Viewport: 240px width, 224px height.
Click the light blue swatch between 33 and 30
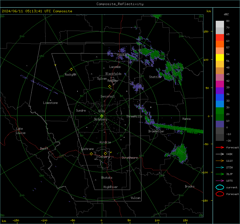(220, 104)
